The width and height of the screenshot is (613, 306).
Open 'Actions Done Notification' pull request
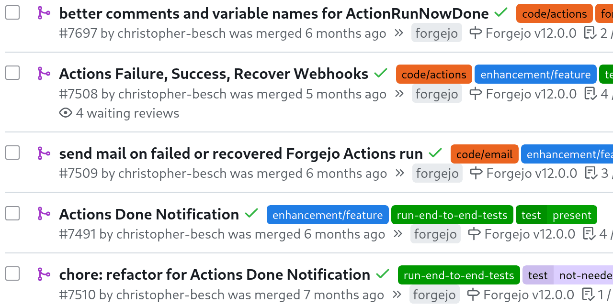click(149, 214)
